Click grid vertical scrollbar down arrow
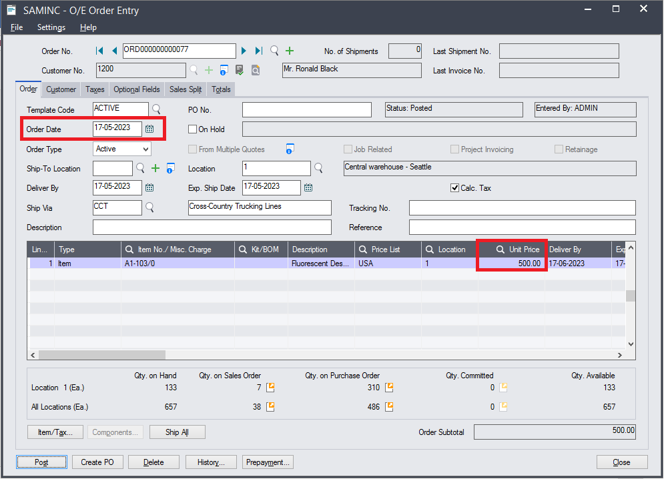668x481 pixels. pyautogui.click(x=631, y=344)
